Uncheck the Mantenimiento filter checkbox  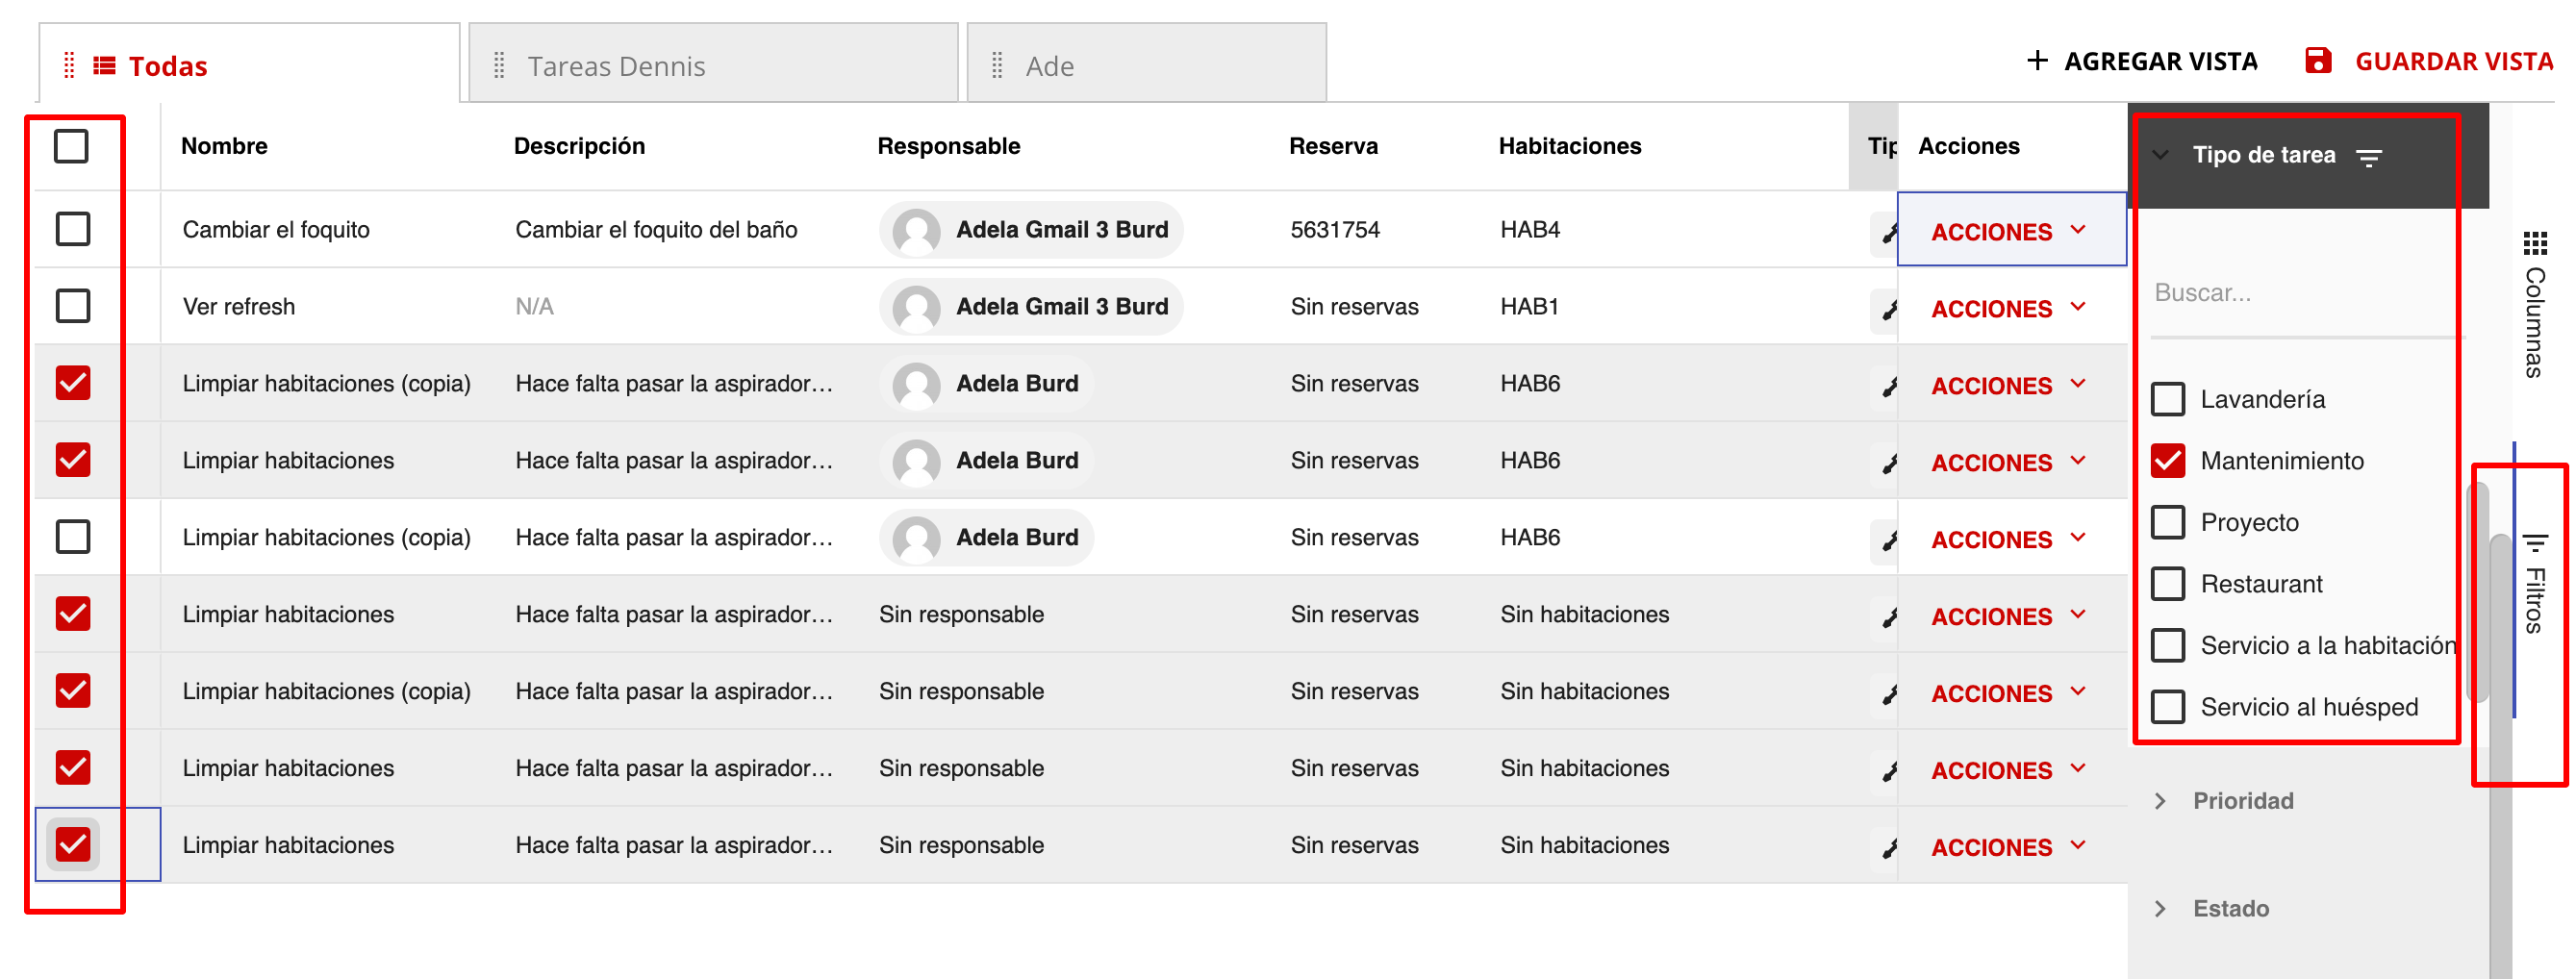coord(2167,461)
